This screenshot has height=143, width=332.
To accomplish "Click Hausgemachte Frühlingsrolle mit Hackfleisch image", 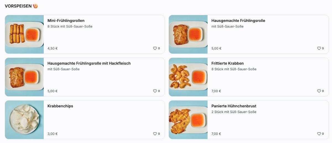I will (x=24, y=77).
